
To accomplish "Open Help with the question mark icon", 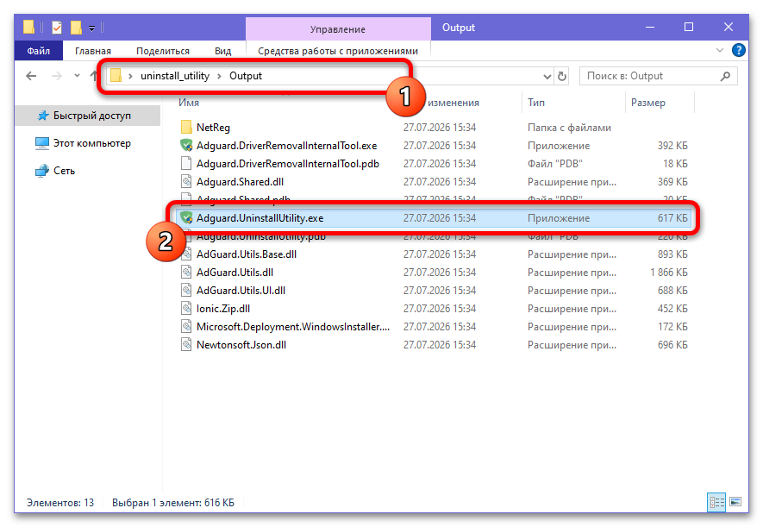I will click(738, 50).
